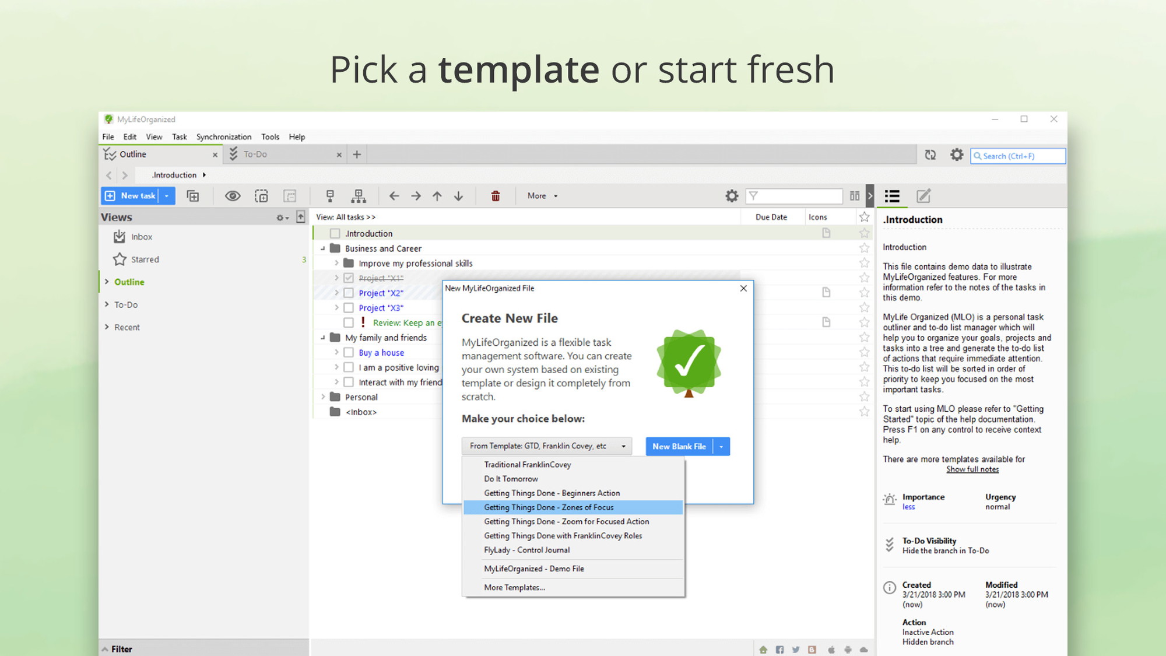Select Getting Things Done Zones of Focus
The width and height of the screenshot is (1166, 656).
tap(549, 507)
